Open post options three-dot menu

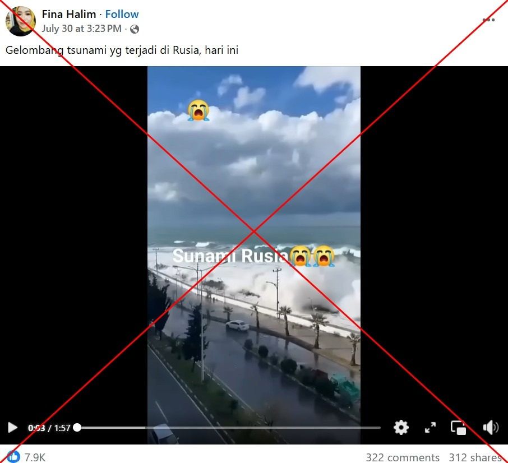488,20
